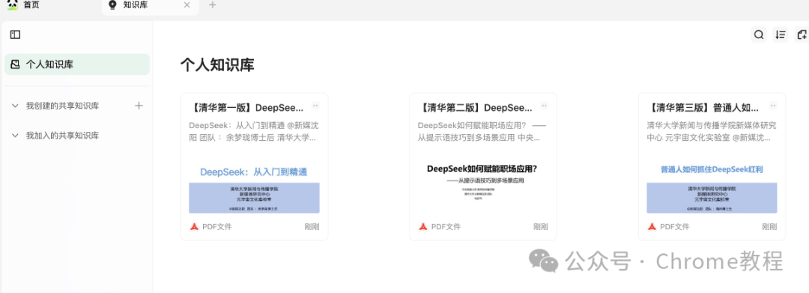
Task: Click 刚刚 timestamp on 清华第三版 card
Action: (769, 226)
